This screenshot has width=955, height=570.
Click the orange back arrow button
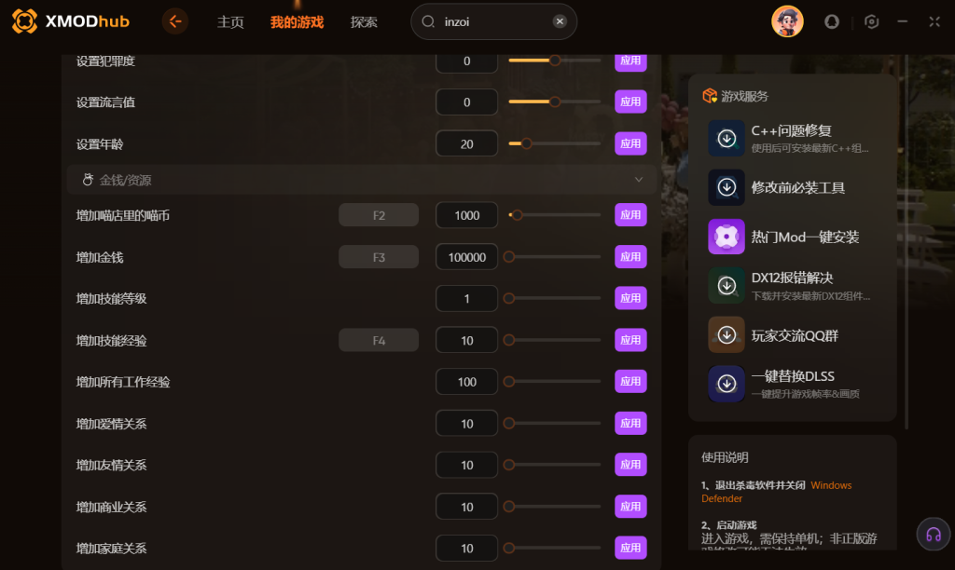click(174, 22)
